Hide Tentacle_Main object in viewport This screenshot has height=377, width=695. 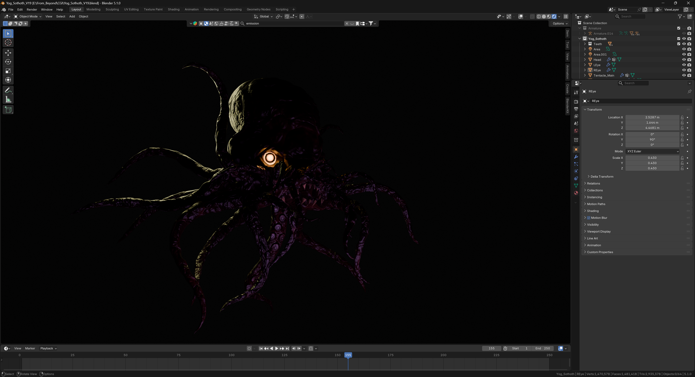click(x=684, y=75)
